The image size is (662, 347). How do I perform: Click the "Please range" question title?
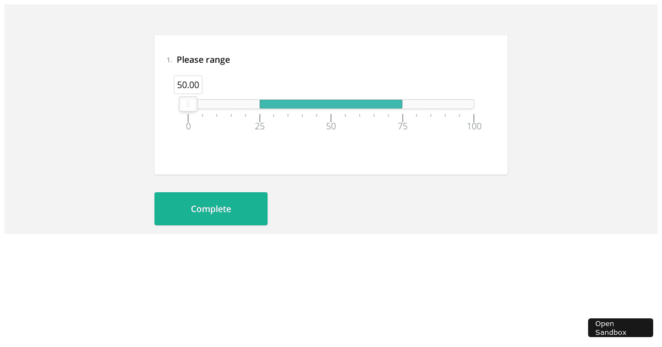click(203, 60)
